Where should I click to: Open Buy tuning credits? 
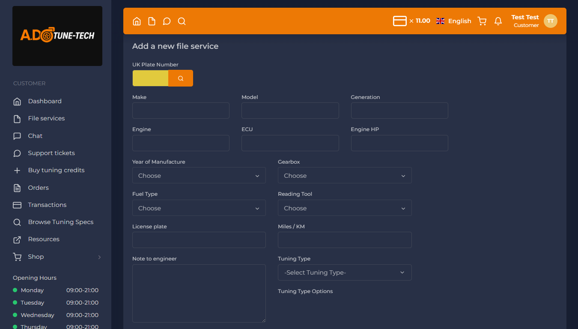coord(56,170)
